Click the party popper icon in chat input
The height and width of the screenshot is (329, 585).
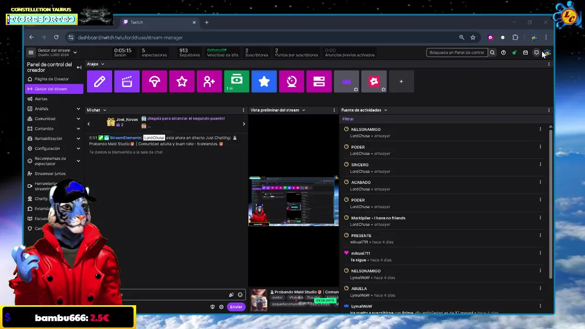click(x=231, y=295)
